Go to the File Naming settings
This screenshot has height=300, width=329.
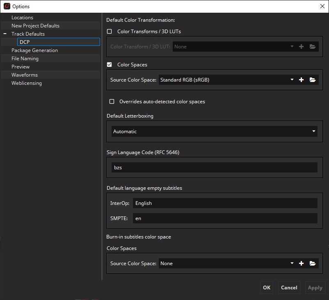pyautogui.click(x=25, y=59)
